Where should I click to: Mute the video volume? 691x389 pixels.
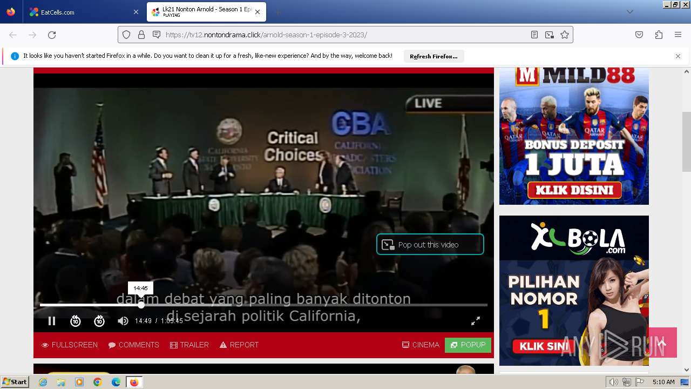(x=123, y=321)
